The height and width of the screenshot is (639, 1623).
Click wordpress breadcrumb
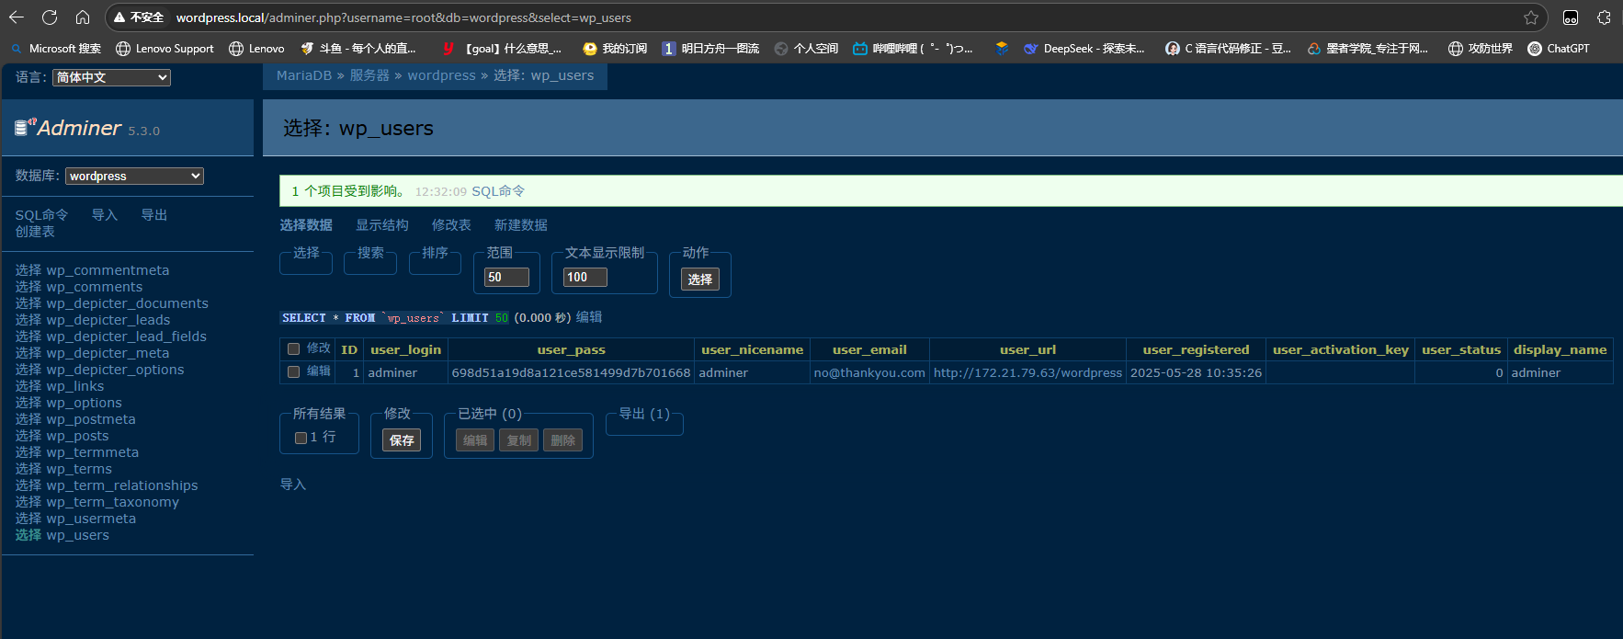442,75
